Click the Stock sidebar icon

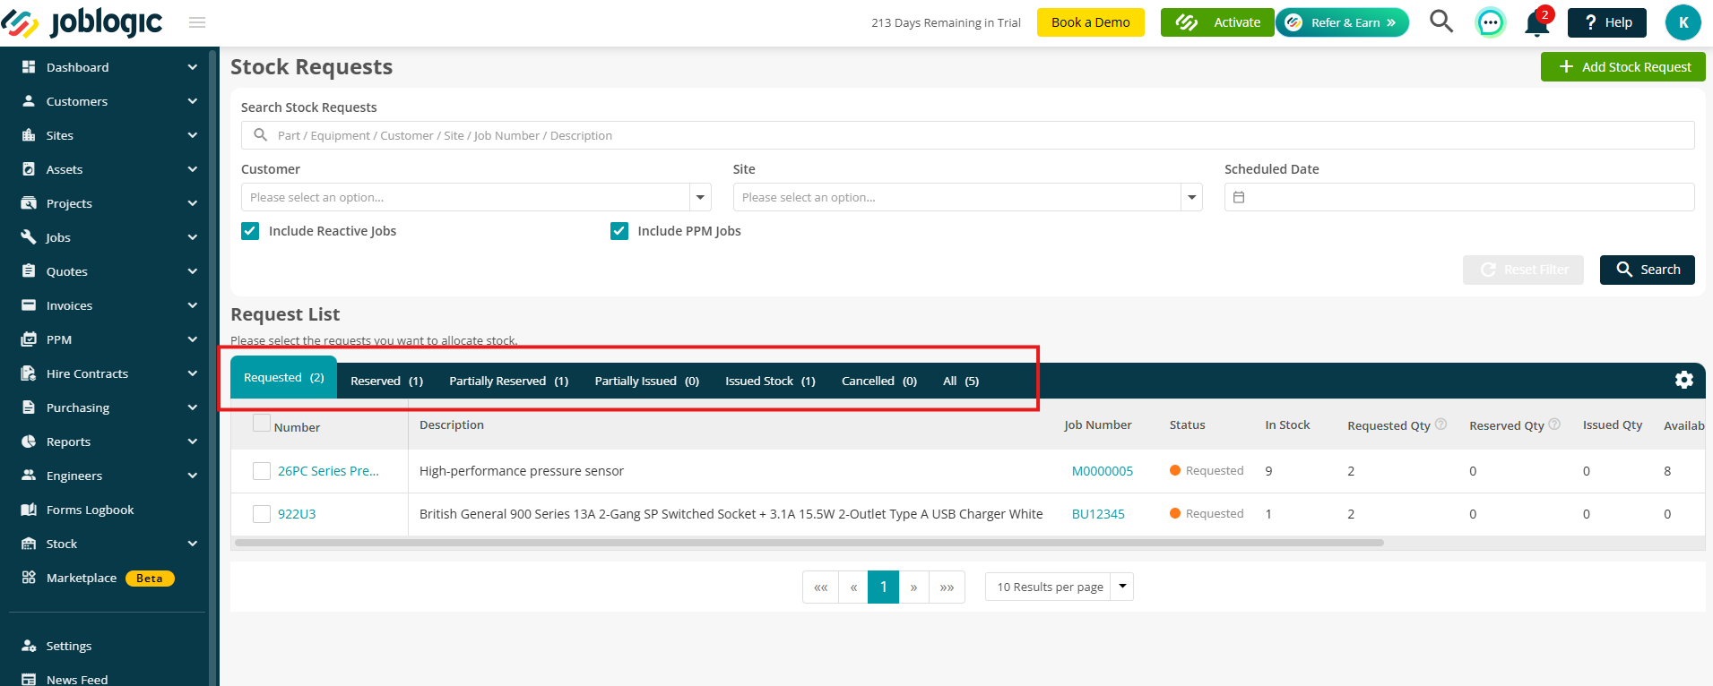(x=29, y=544)
